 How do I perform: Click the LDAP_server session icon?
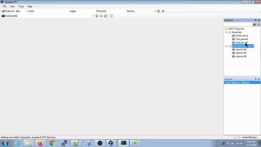pos(233,36)
